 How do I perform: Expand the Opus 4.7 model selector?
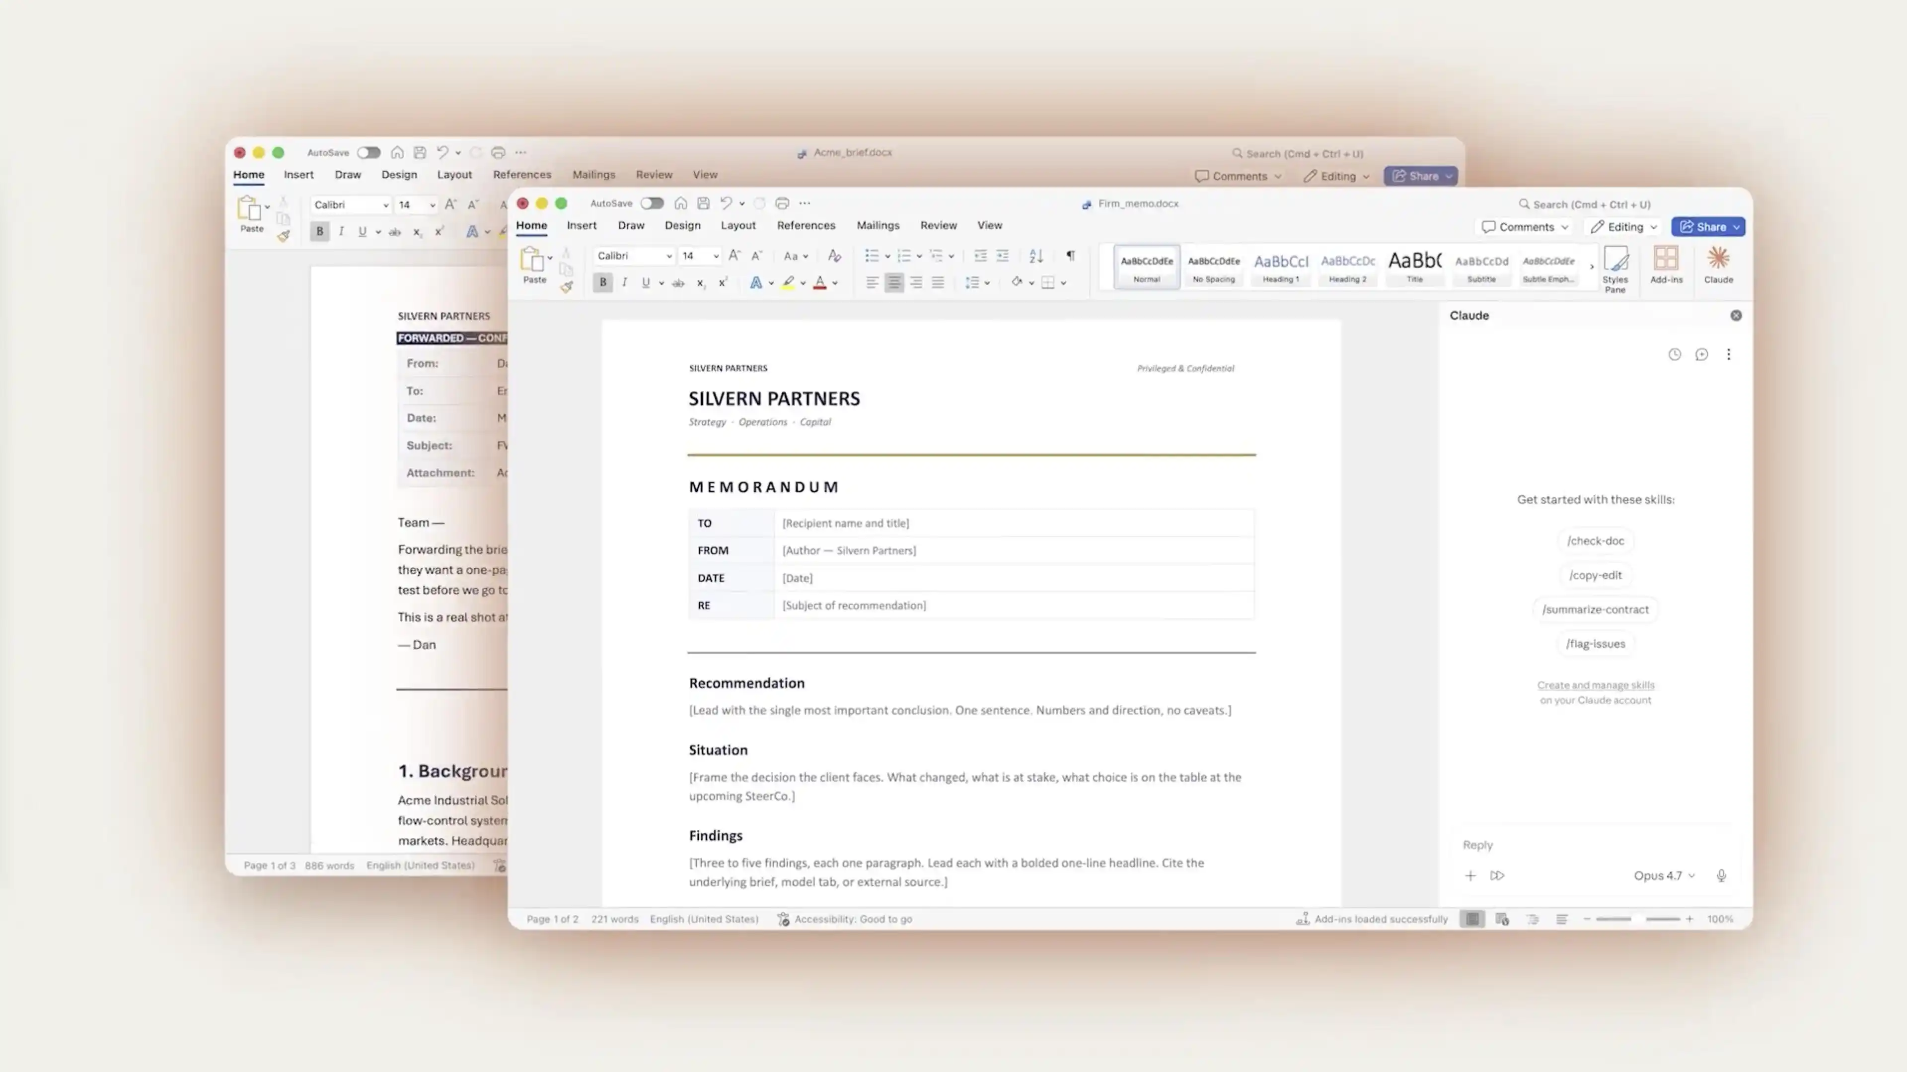coord(1664,875)
